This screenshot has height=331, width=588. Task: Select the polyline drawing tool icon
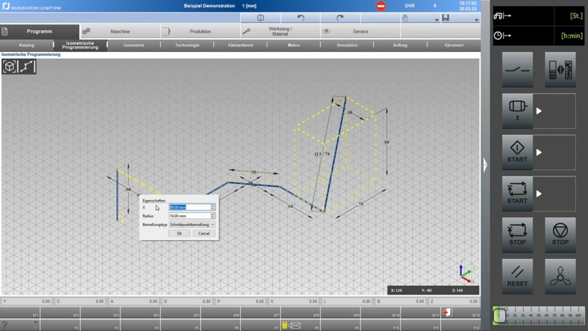pyautogui.click(x=27, y=66)
